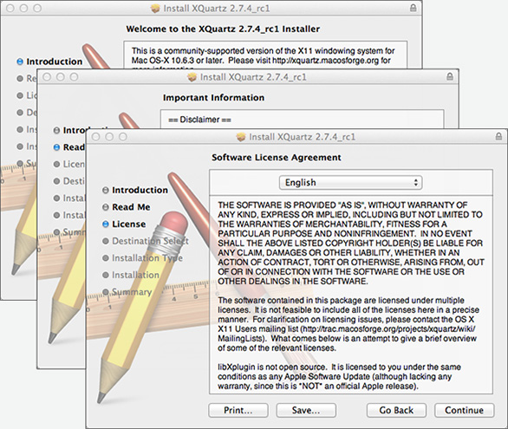Click the Introduction step bullet in front window
This screenshot has width=508, height=429.
(105, 190)
